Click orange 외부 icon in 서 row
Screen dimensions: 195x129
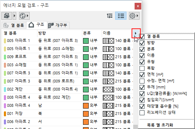coord(86,122)
